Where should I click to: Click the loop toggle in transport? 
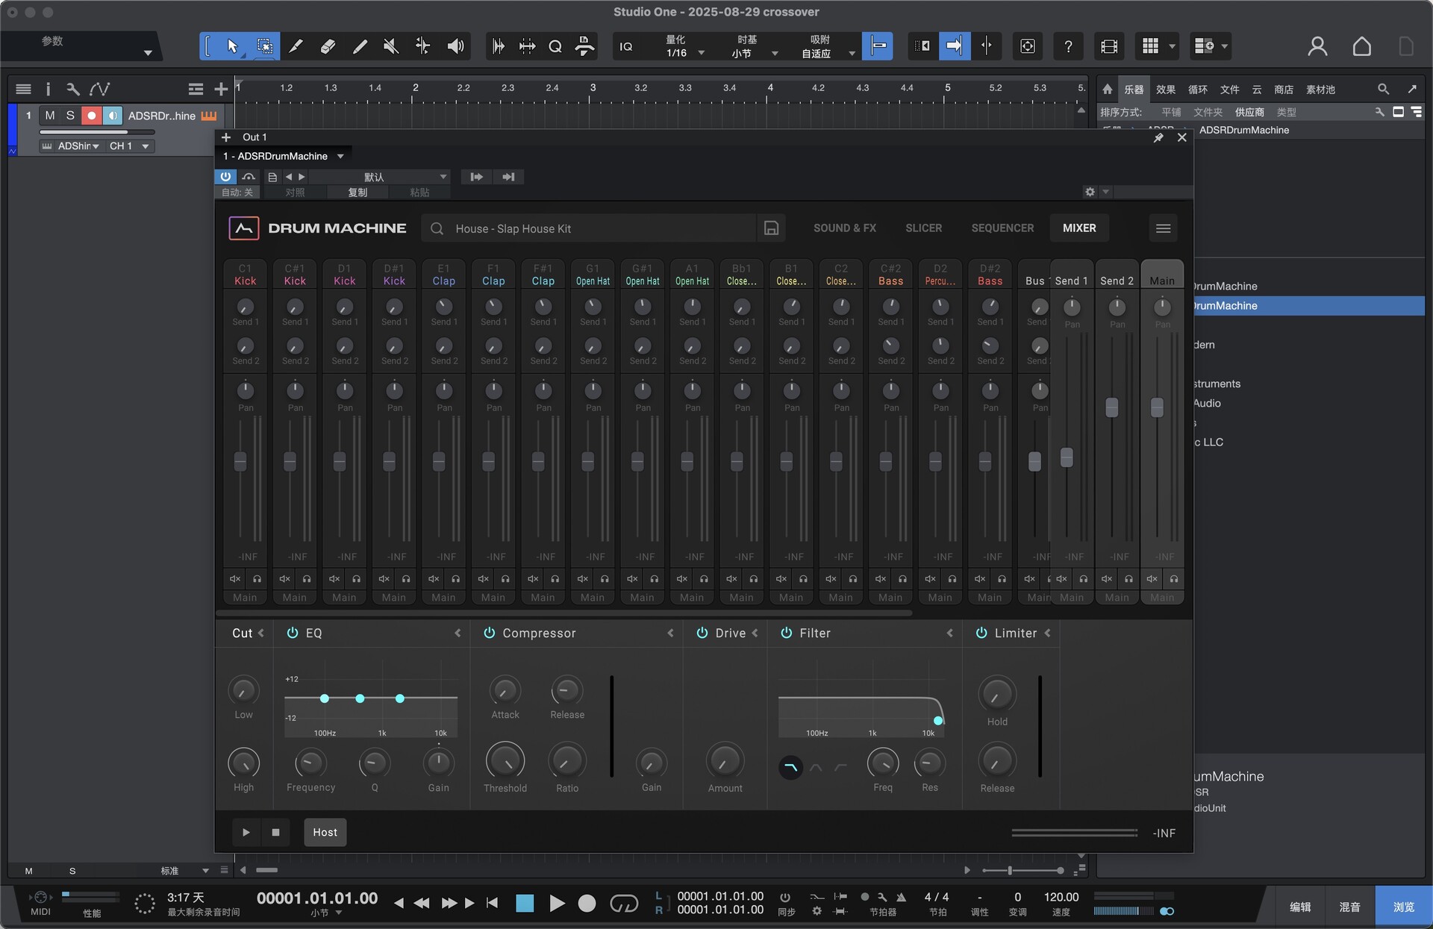(624, 904)
